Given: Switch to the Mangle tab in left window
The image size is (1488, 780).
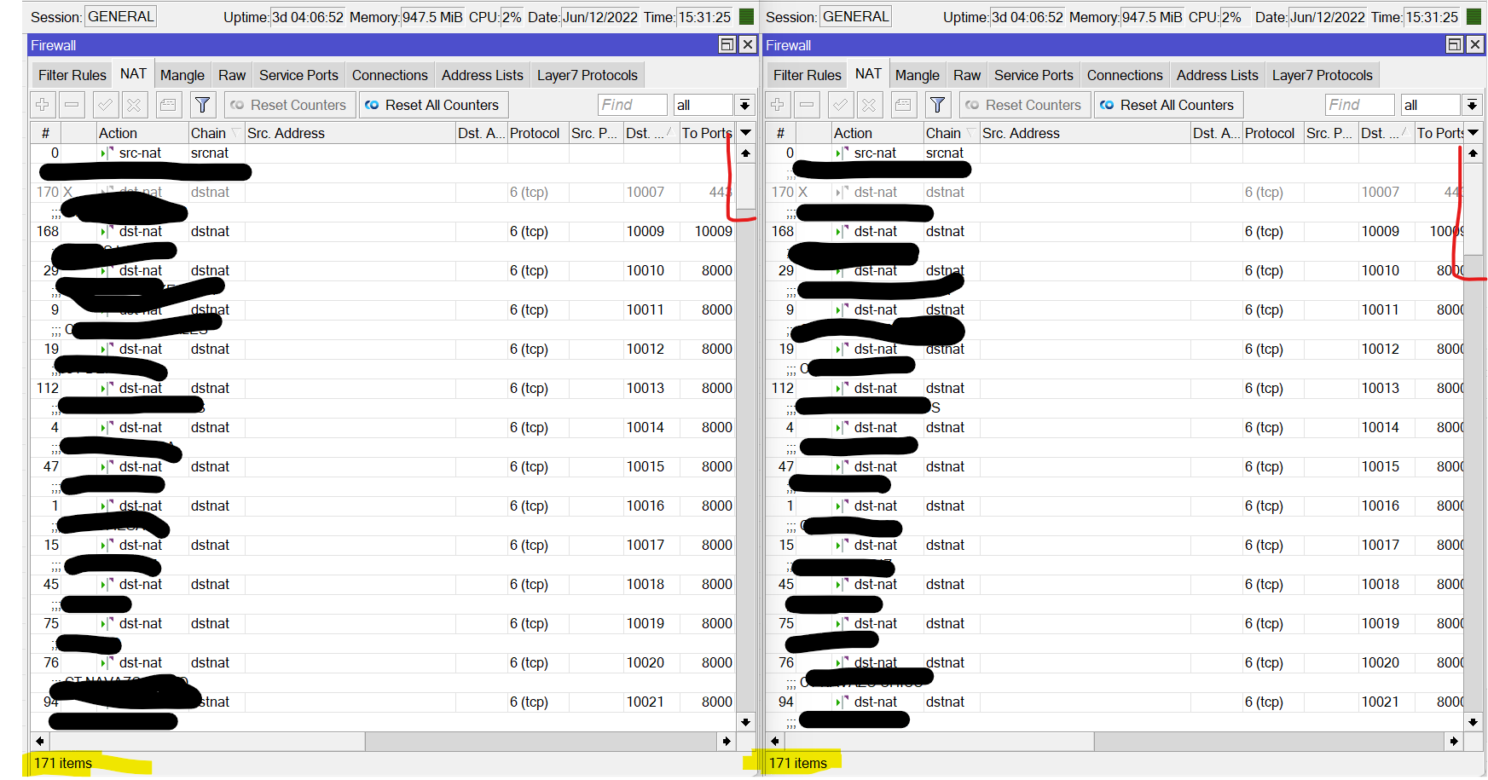Looking at the screenshot, I should (x=182, y=75).
